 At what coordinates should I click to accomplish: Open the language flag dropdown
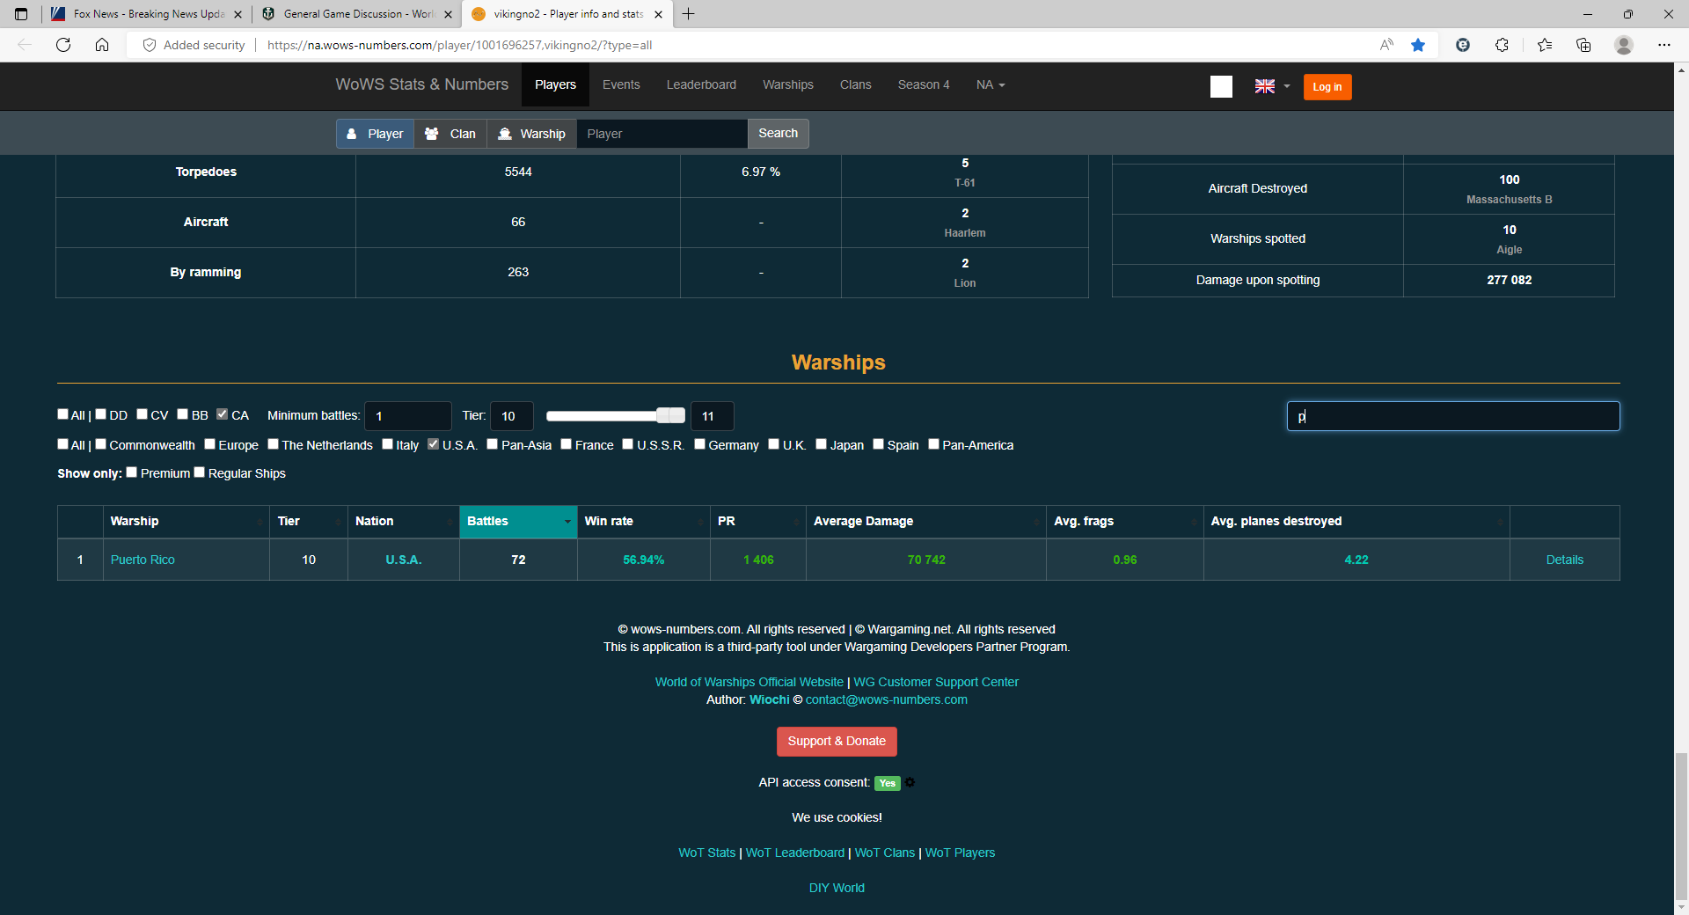(x=1272, y=86)
